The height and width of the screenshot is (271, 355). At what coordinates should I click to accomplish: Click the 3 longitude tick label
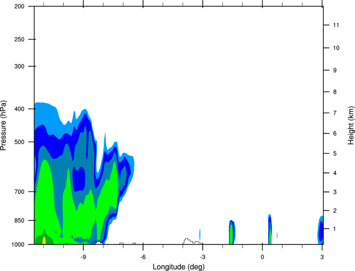click(322, 257)
